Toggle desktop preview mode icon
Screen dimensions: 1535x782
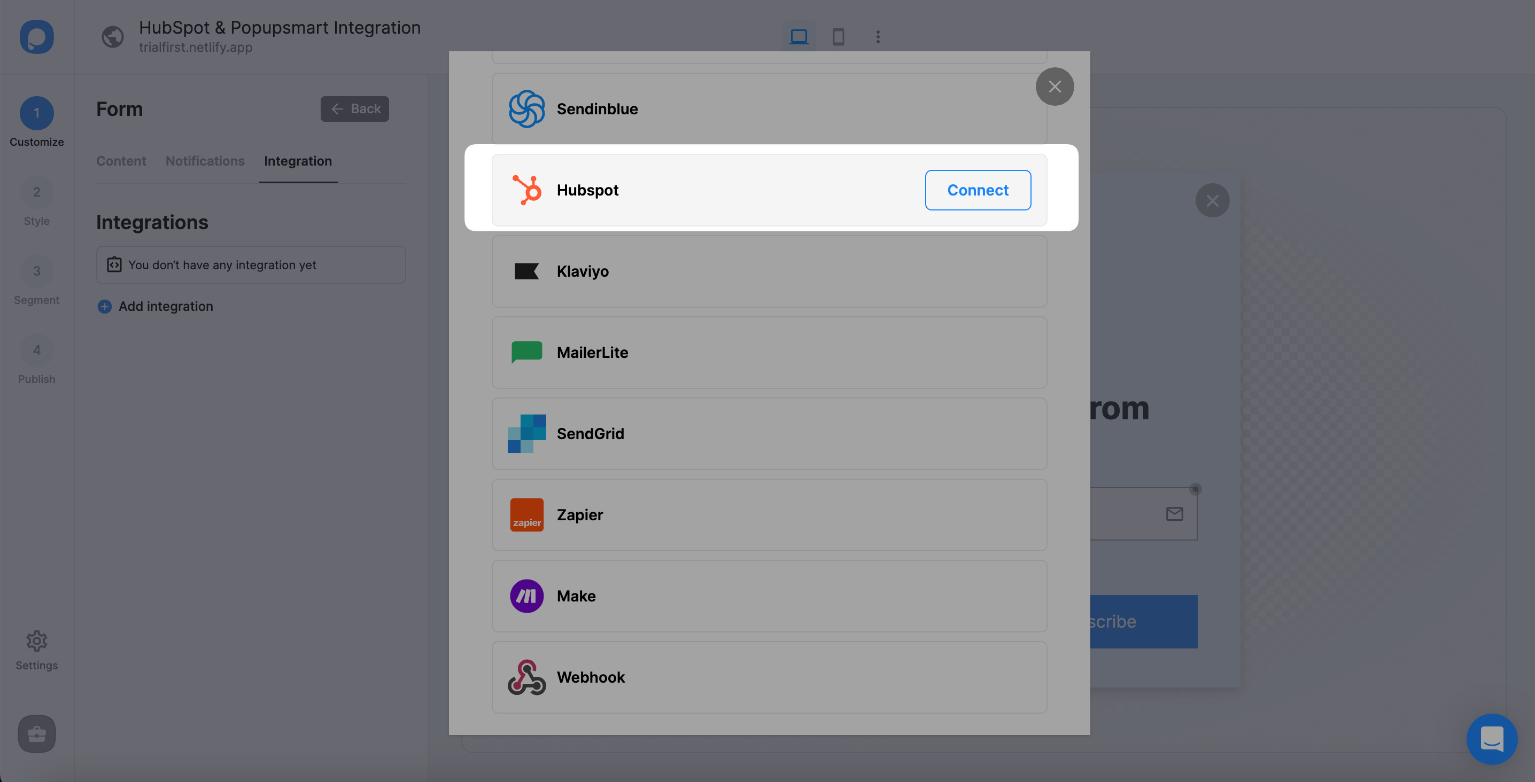[x=798, y=36]
